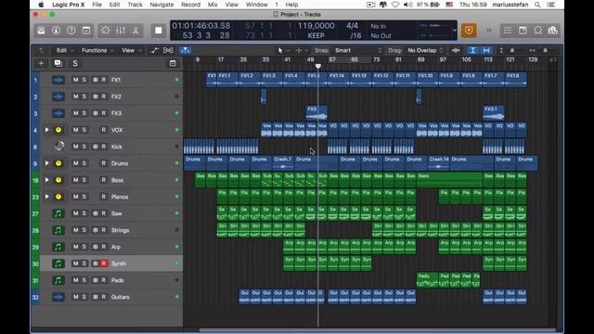Click the waveform vertical zoom button
Screen dimensions: 594x334
456,50
